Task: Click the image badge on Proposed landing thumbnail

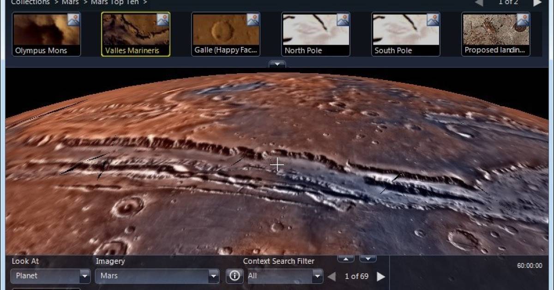Action: coord(523,18)
